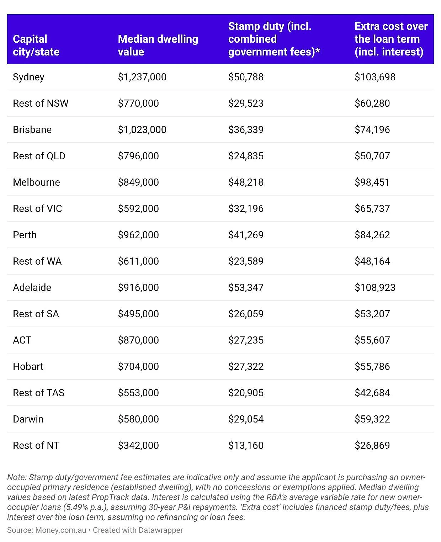Select Adelaide extra cost $108,923

(x=375, y=287)
